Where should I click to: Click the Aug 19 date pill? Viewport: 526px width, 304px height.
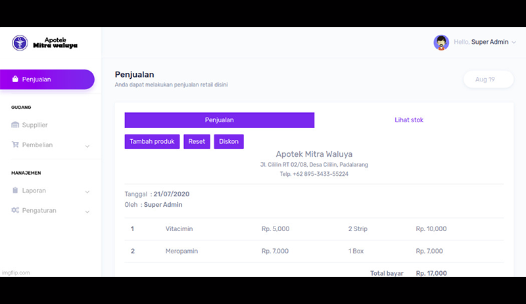click(485, 79)
